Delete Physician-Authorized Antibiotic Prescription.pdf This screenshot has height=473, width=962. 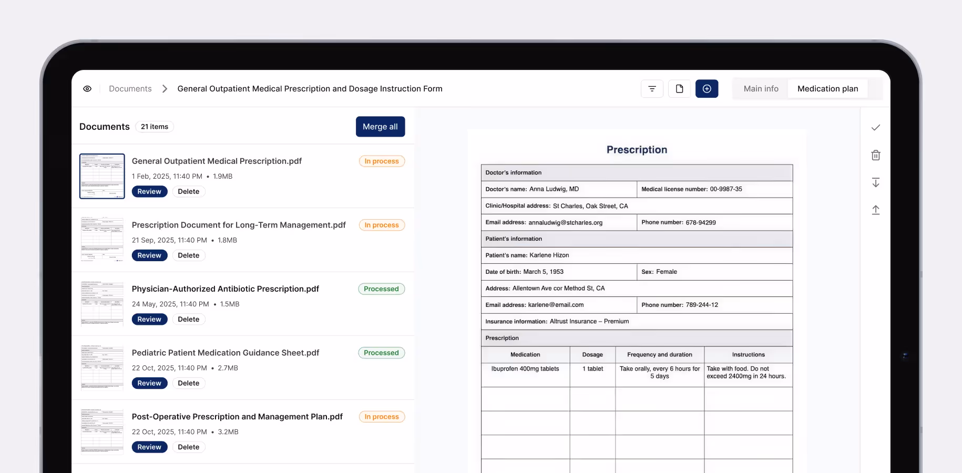[188, 319]
